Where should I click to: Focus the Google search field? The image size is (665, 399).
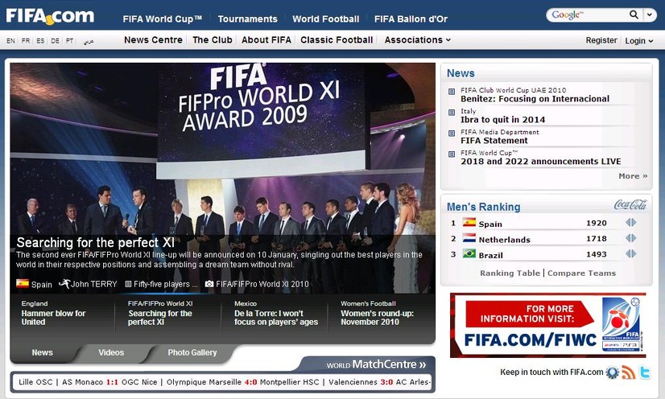(x=589, y=14)
